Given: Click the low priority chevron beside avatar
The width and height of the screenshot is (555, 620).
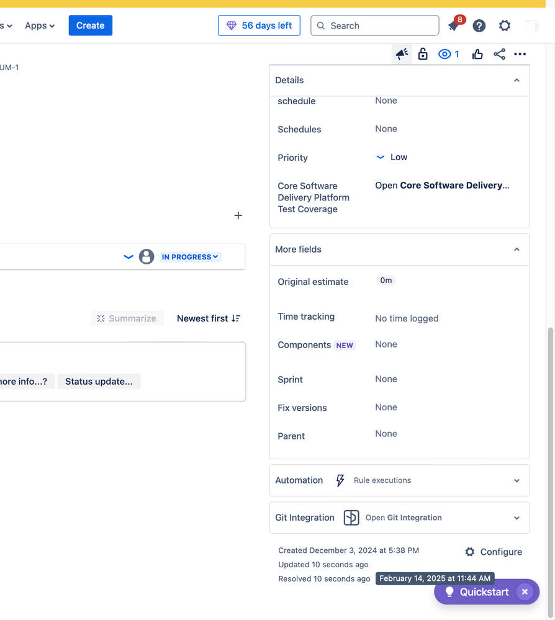Looking at the screenshot, I should [x=128, y=256].
